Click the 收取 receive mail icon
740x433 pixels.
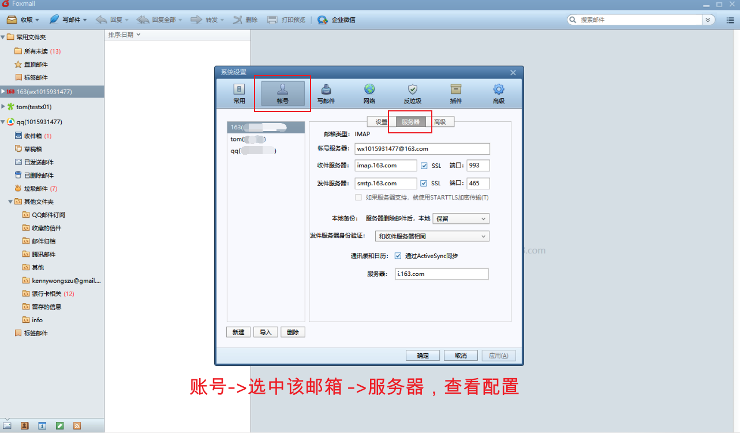coord(12,20)
